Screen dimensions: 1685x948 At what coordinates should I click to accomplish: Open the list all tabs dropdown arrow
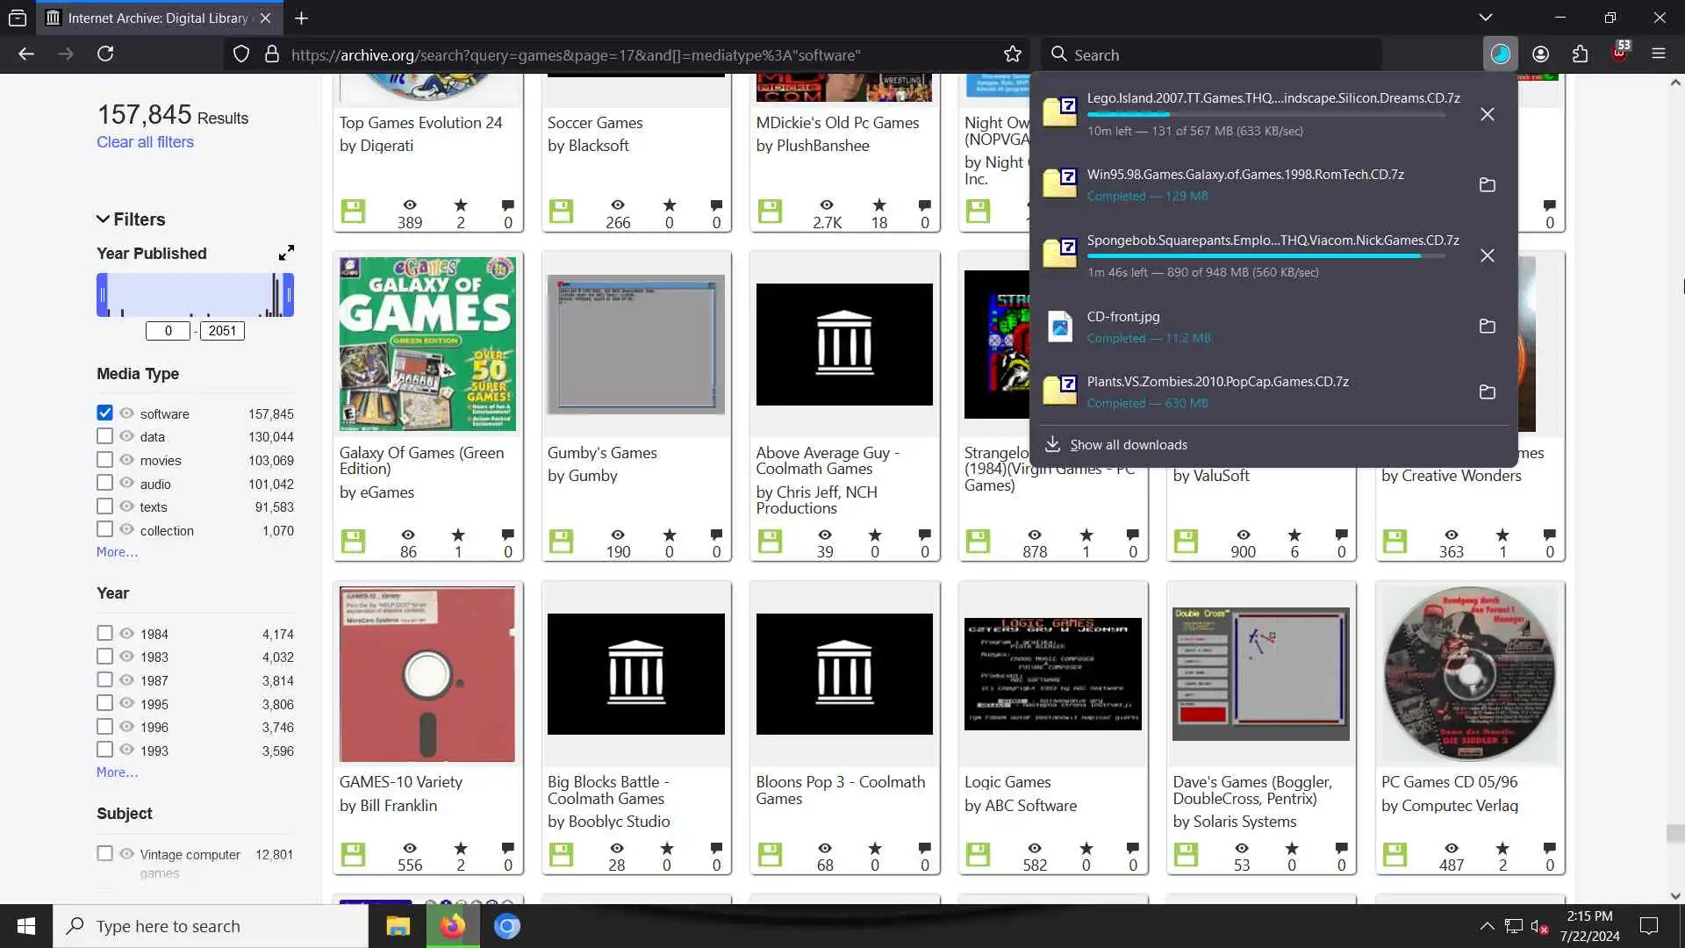(1485, 18)
